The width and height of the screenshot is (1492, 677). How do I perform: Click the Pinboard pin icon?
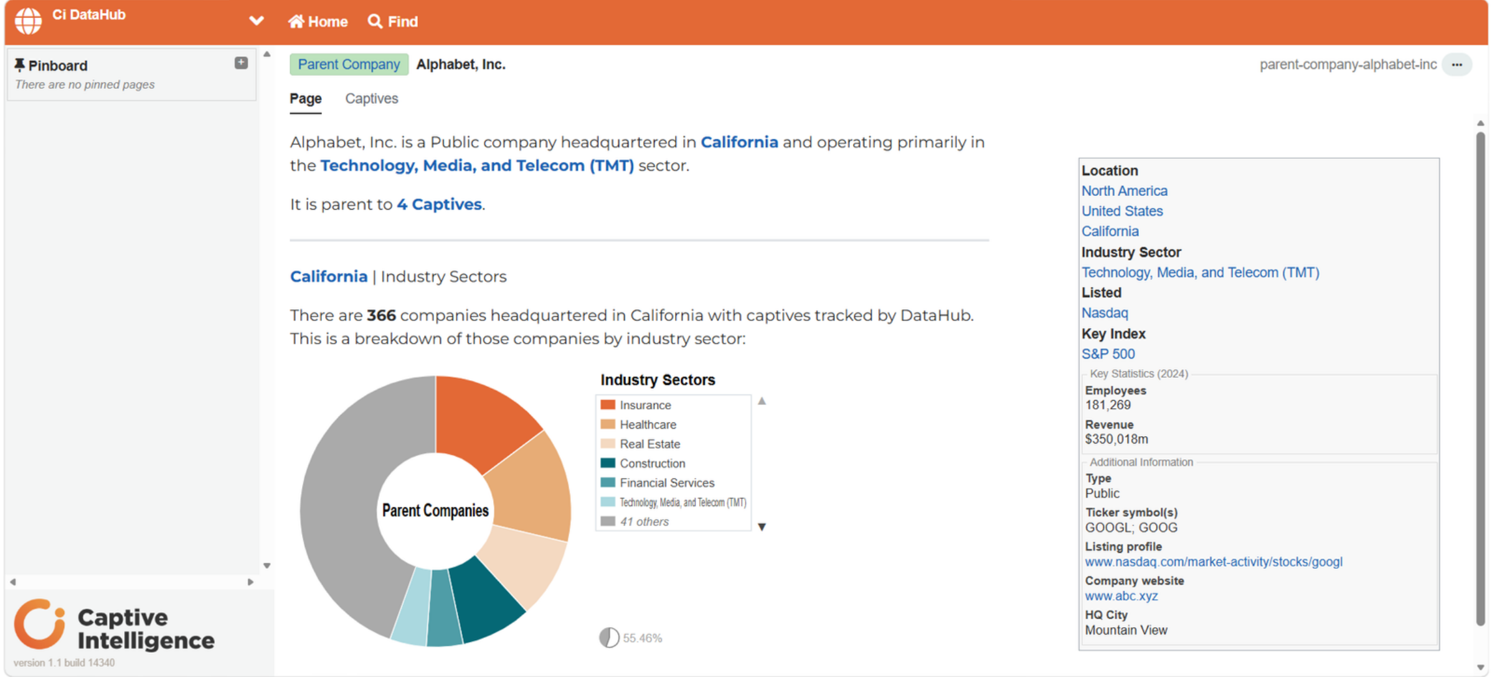pos(19,65)
